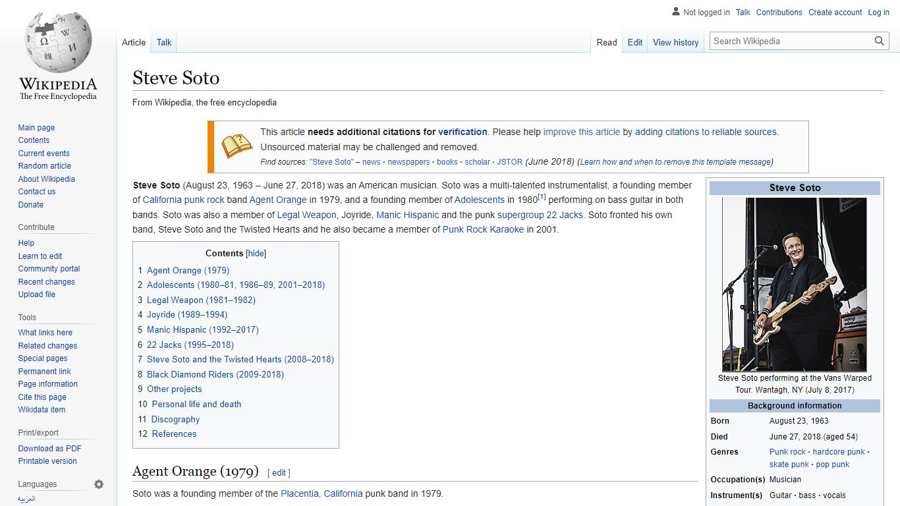
Task: Open supergroup link in intro
Action: tap(520, 215)
